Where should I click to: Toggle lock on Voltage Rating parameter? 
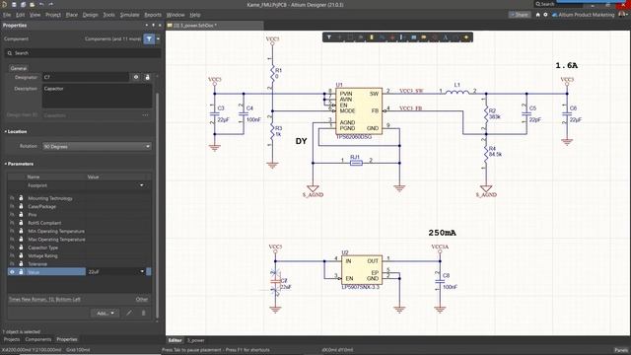21,255
